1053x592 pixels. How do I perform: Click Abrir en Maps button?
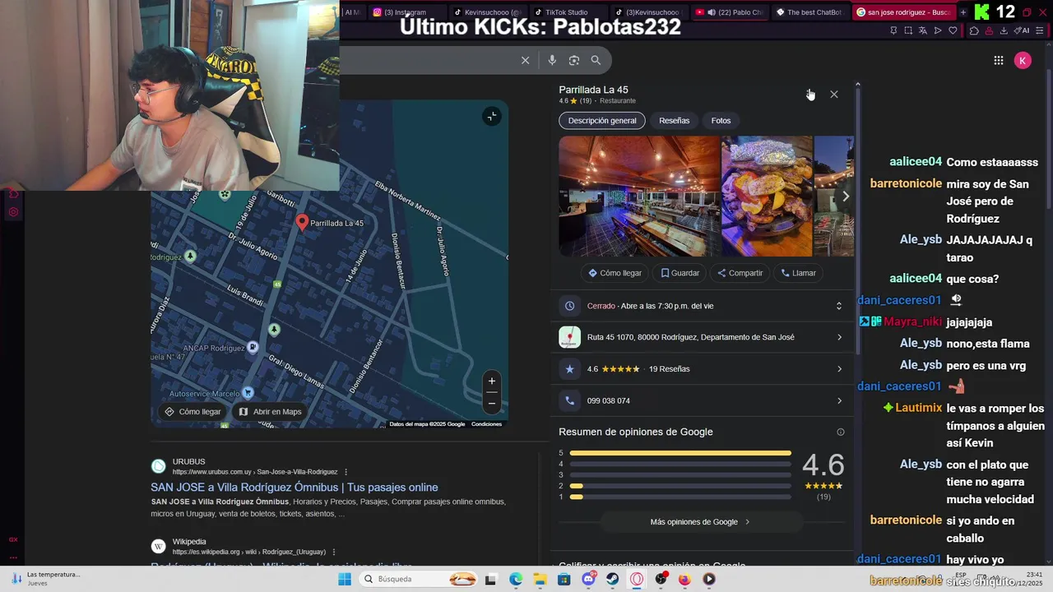270,411
